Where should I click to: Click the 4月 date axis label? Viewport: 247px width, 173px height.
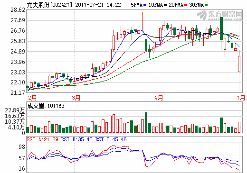[159, 98]
